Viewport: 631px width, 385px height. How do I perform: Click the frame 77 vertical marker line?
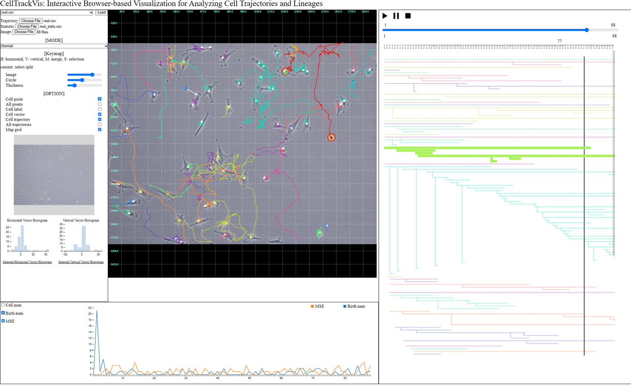[x=584, y=206]
